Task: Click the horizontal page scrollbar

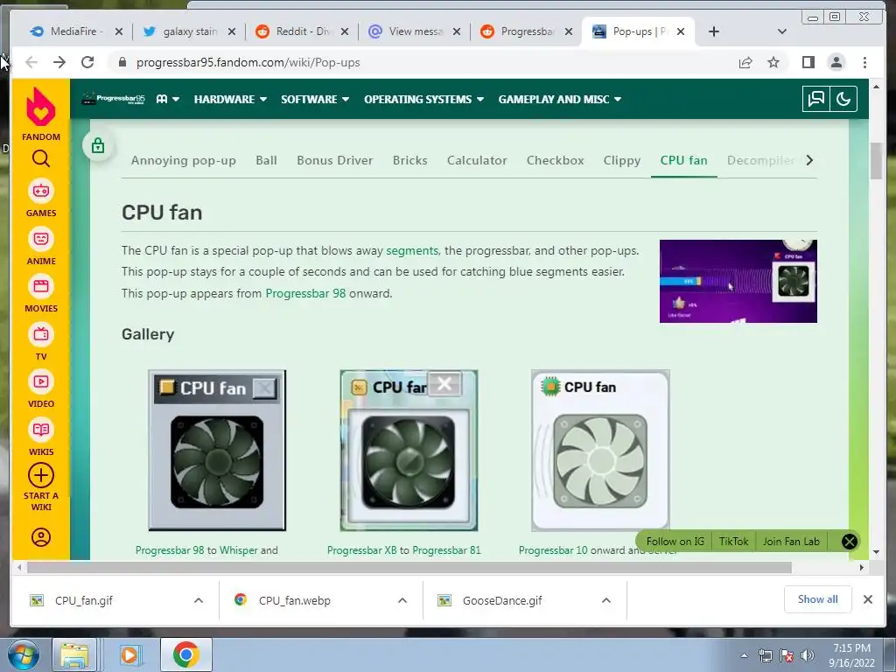Action: pyautogui.click(x=409, y=567)
